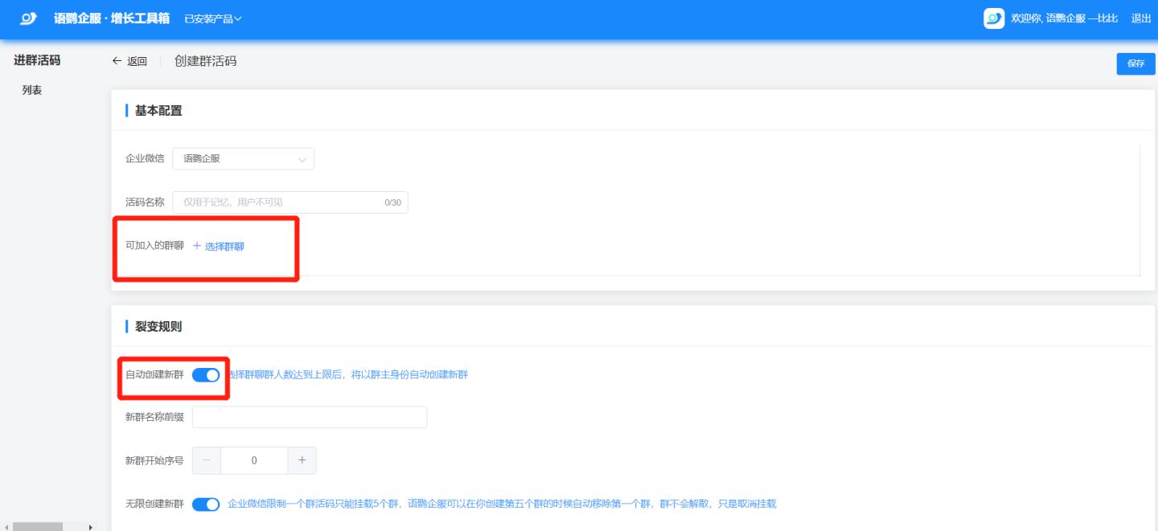Open 列表 in the left sidebar
The width and height of the screenshot is (1158, 531).
32,90
